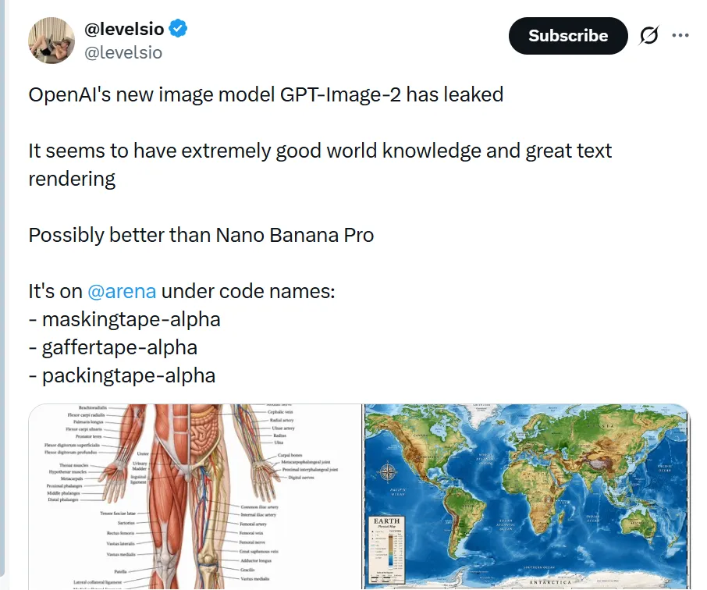Screen dimensions: 707x590
Task: Open the three-dot more options menu
Action: coord(680,36)
